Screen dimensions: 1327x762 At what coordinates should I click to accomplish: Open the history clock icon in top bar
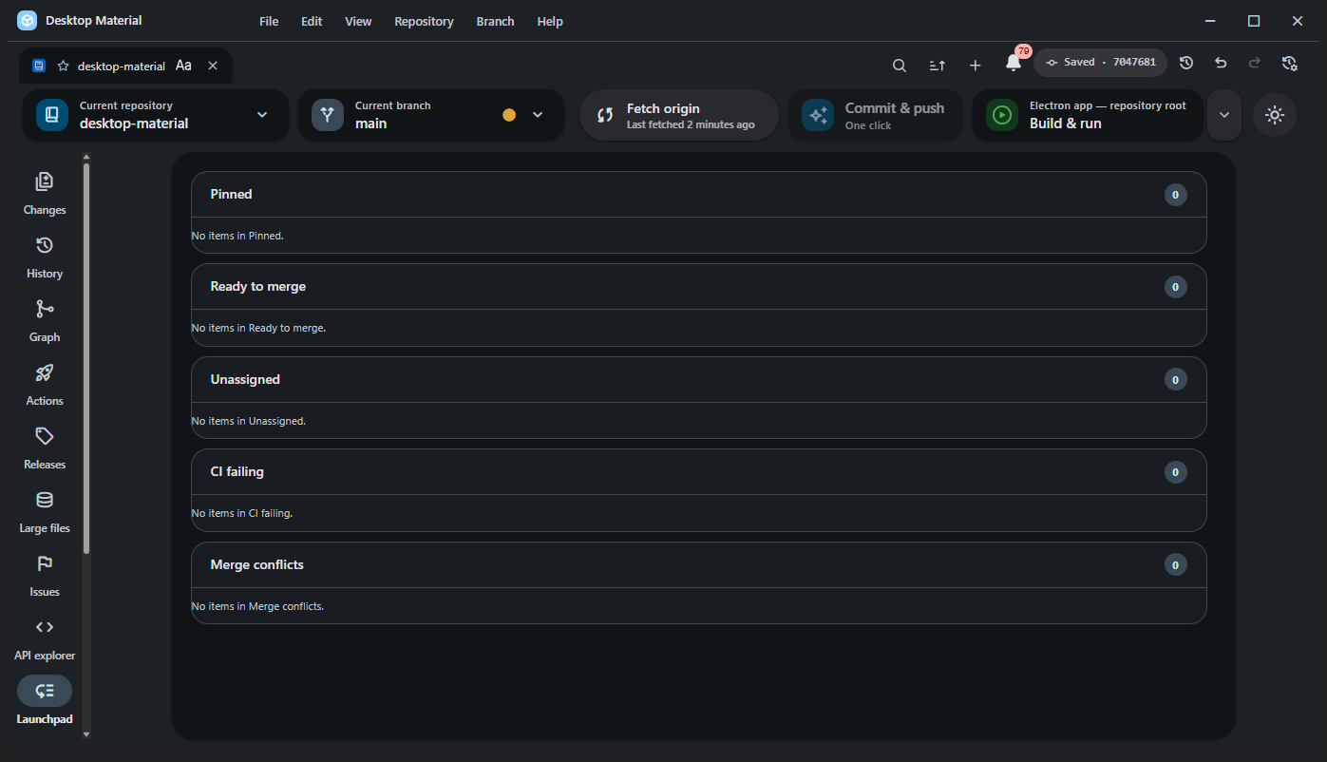pyautogui.click(x=1186, y=63)
